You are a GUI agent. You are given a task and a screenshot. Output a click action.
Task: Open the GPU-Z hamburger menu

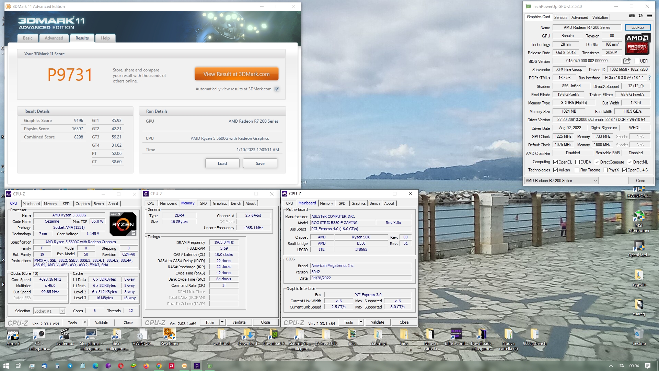pos(649,16)
